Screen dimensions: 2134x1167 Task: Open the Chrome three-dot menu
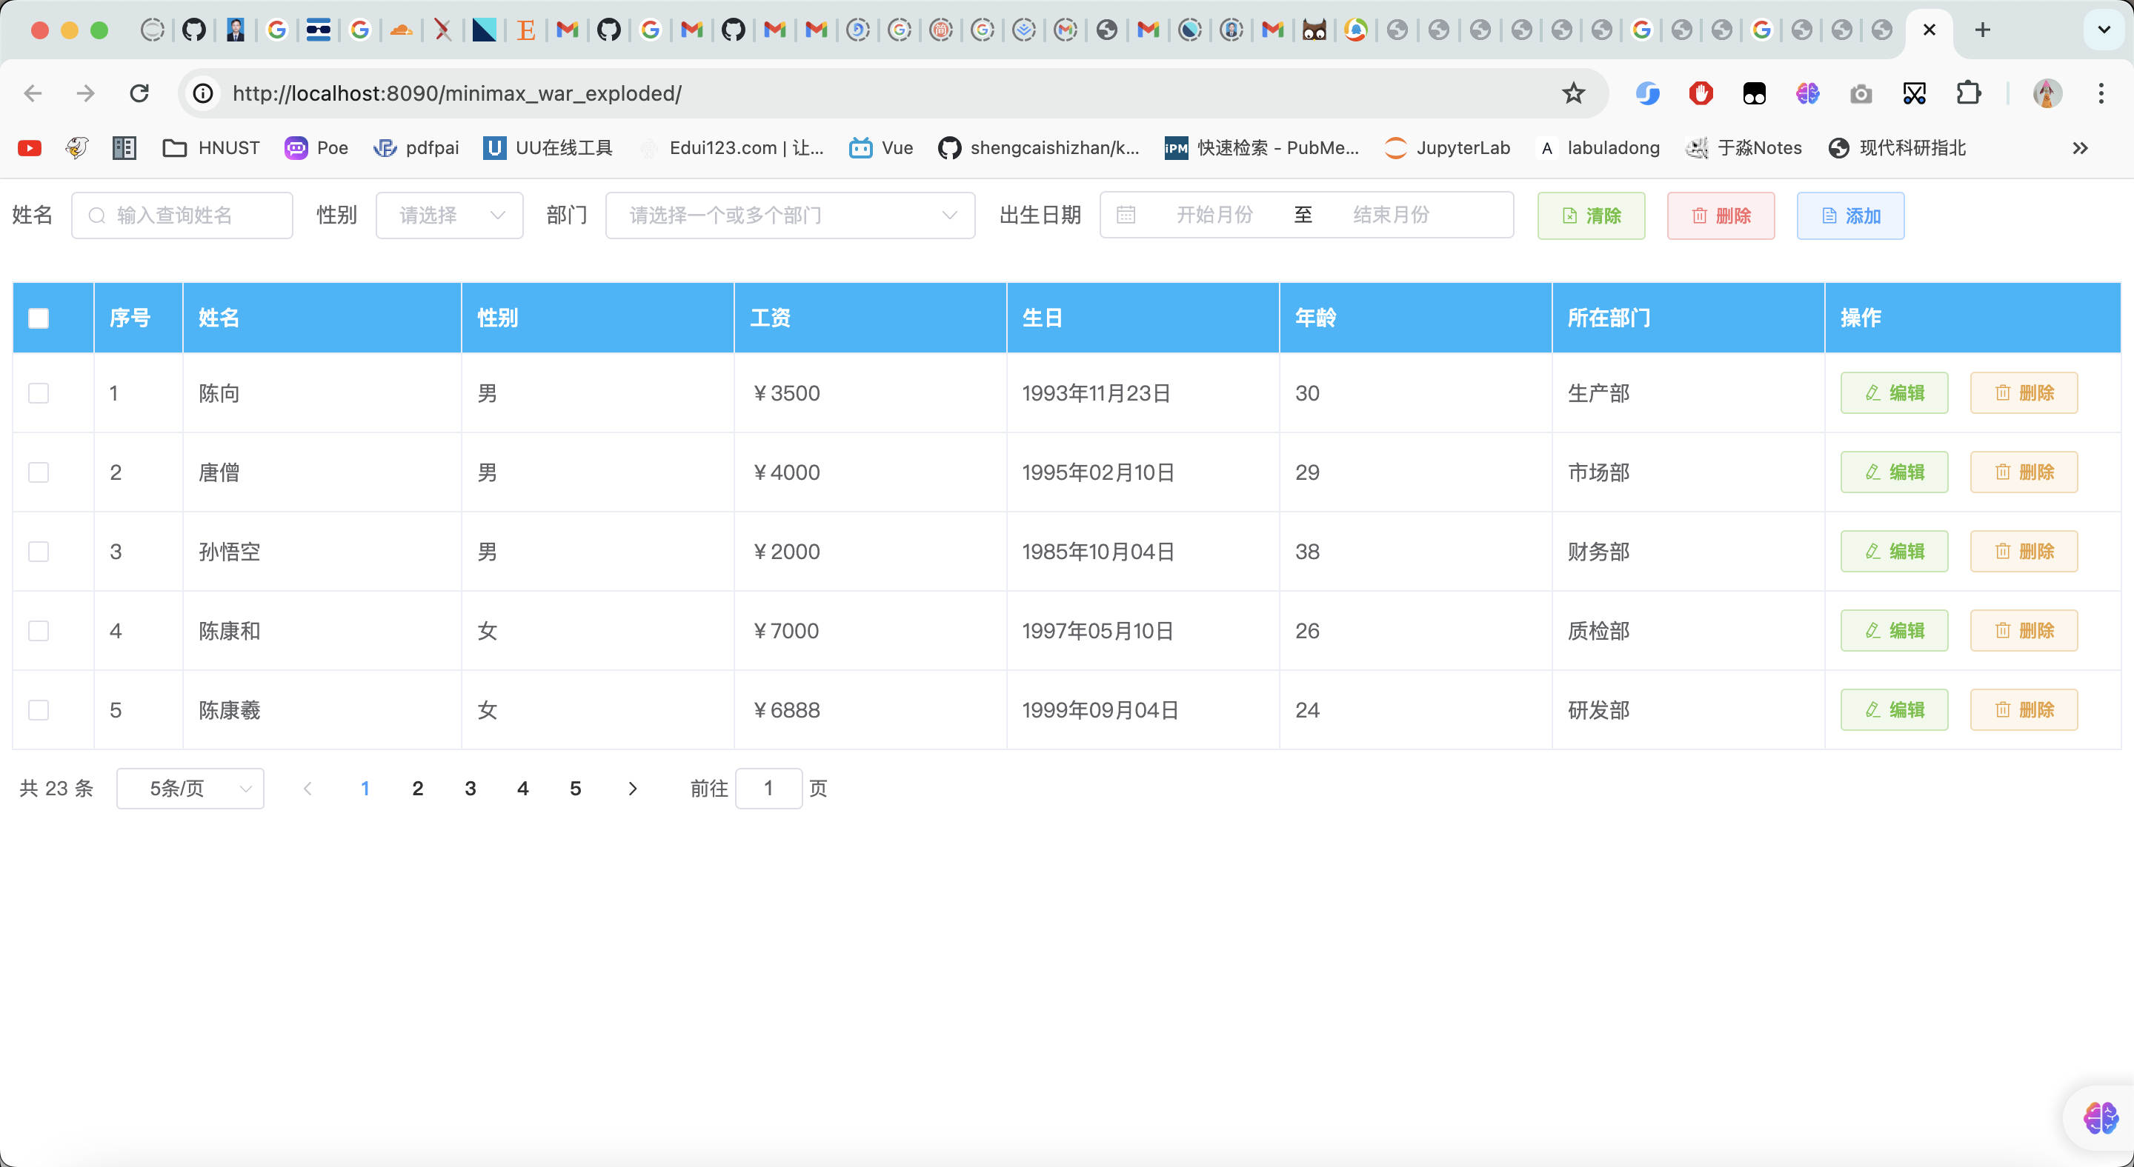2101,93
